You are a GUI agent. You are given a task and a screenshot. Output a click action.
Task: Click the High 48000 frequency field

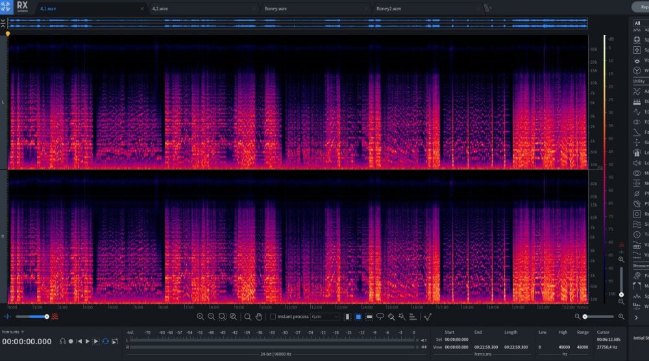(x=564, y=347)
